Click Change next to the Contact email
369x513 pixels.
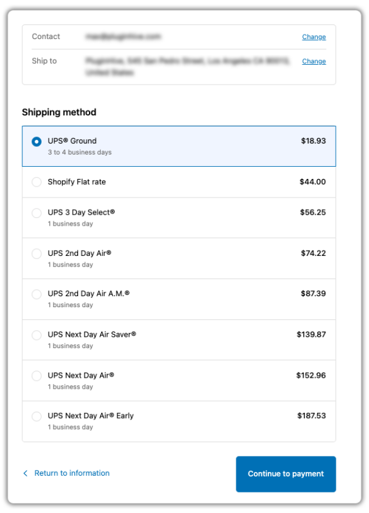point(314,37)
